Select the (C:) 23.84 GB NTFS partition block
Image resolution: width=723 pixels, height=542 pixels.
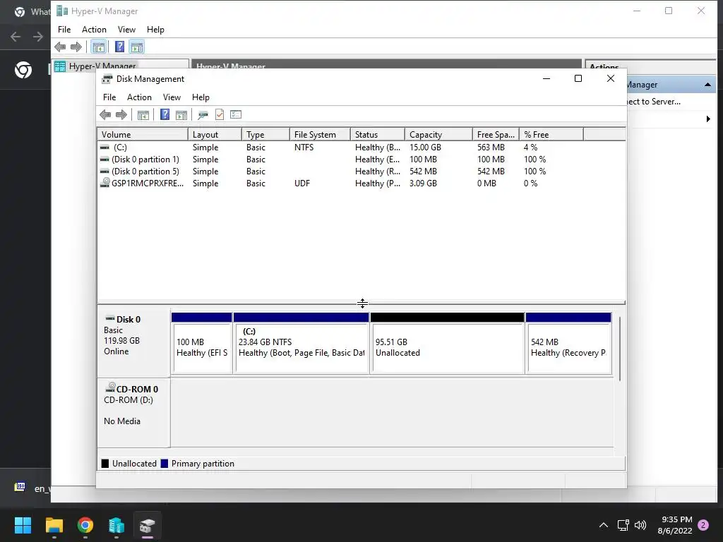point(301,344)
